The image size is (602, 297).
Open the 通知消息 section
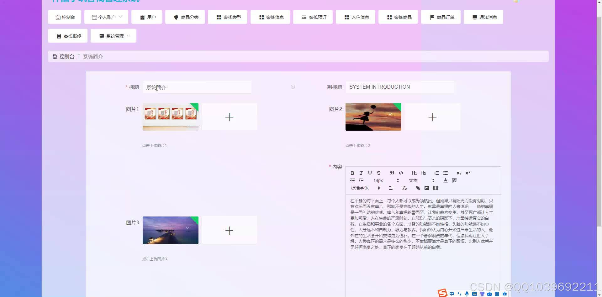483,17
